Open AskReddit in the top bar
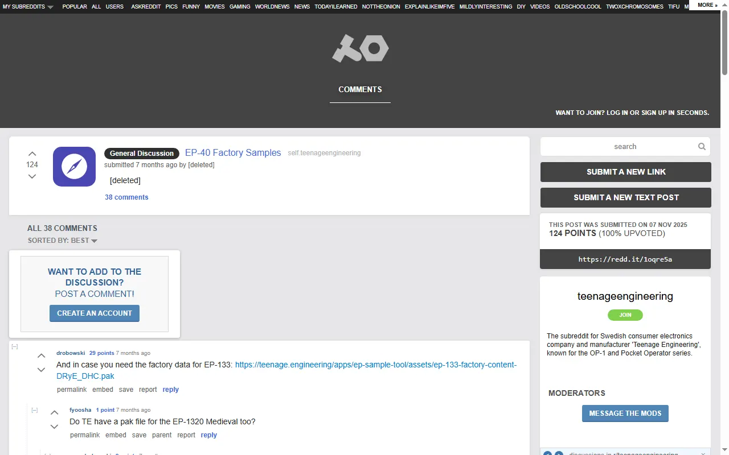 tap(146, 7)
